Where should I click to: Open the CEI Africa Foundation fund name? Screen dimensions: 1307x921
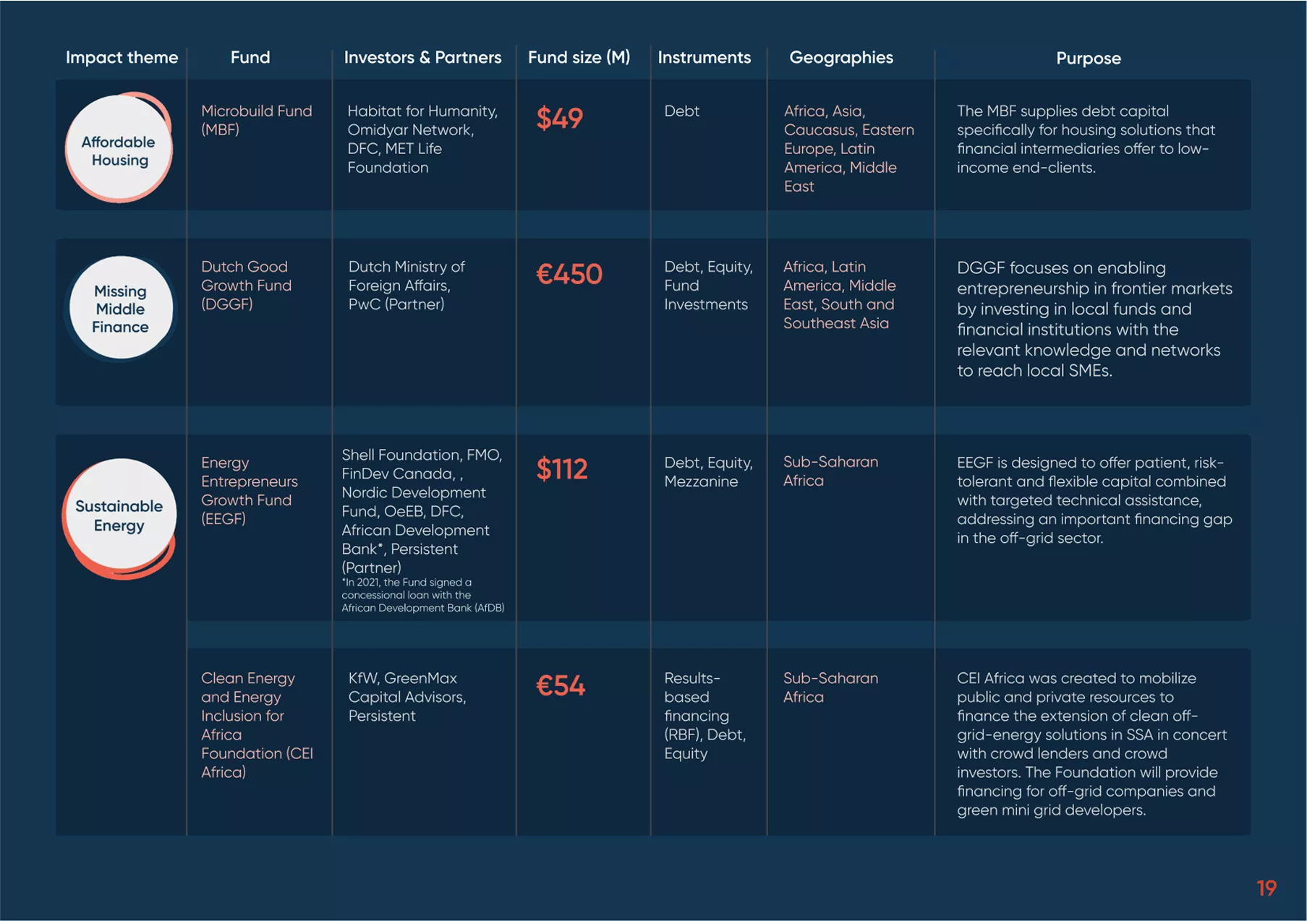(x=256, y=725)
